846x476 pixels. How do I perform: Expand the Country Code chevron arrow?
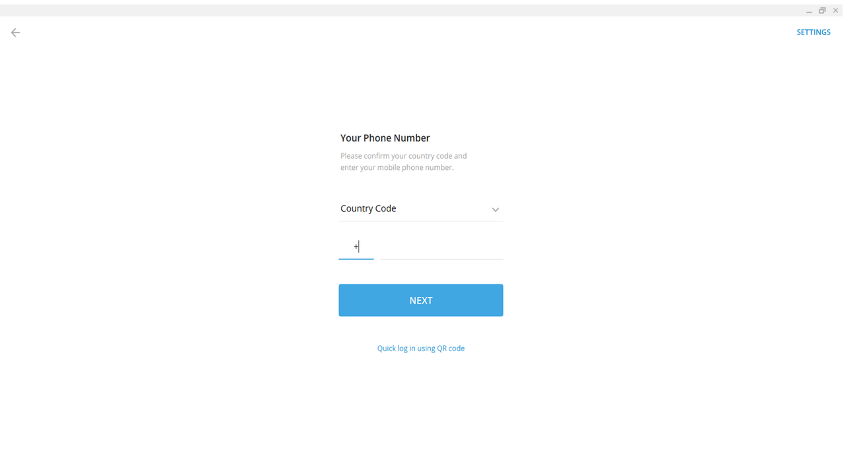495,210
